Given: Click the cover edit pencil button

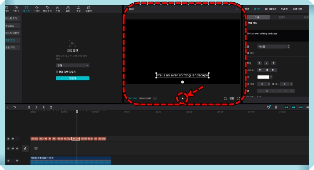Looking at the screenshot, I should (25, 148).
